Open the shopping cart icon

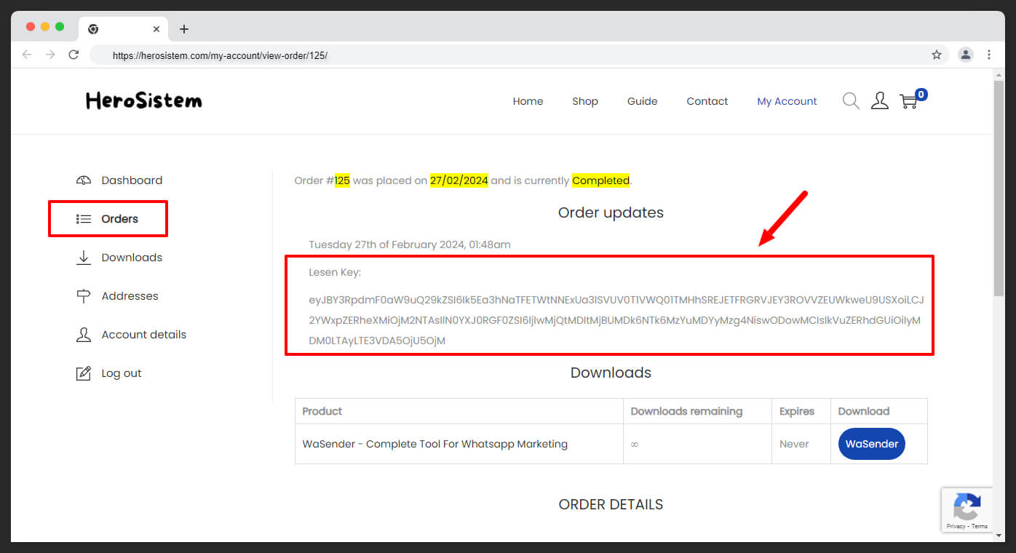coord(909,101)
